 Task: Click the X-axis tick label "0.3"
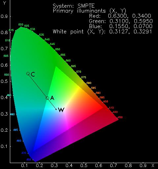pyautogui.click(x=54, y=165)
